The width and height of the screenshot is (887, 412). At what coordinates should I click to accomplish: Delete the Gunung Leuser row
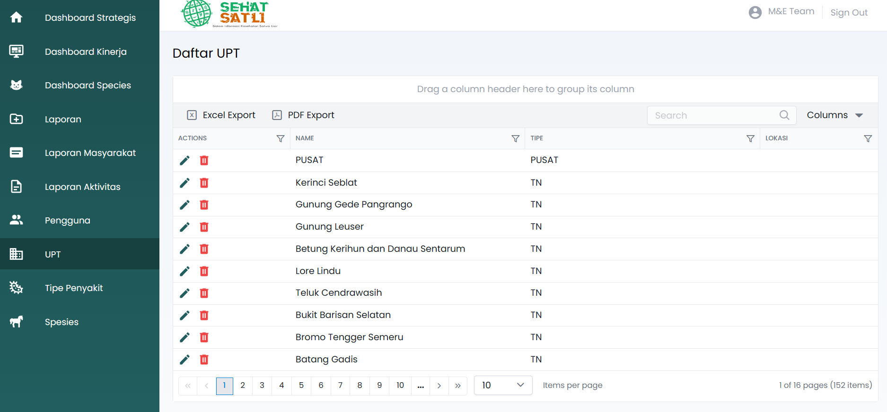point(204,227)
